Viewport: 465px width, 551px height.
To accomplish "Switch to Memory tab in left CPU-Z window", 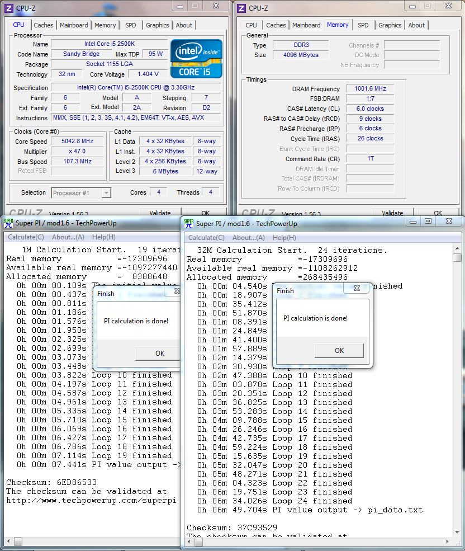I will pyautogui.click(x=105, y=25).
